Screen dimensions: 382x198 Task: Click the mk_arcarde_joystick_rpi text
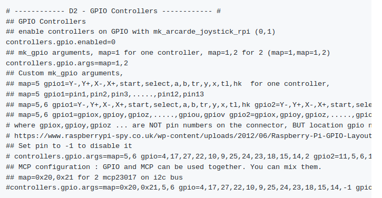[x=202, y=32]
